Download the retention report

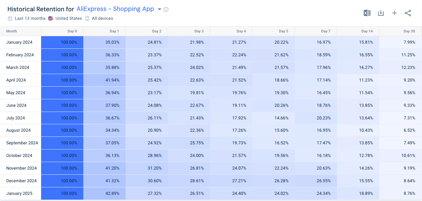(x=381, y=13)
